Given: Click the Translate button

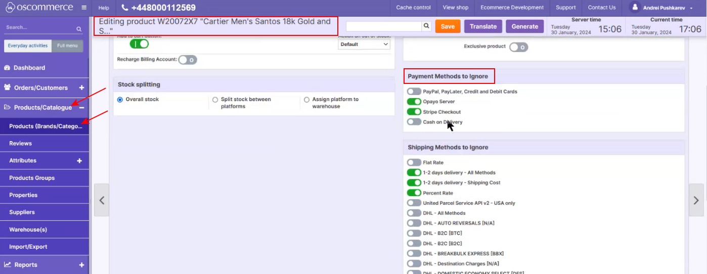Looking at the screenshot, I should coord(483,26).
